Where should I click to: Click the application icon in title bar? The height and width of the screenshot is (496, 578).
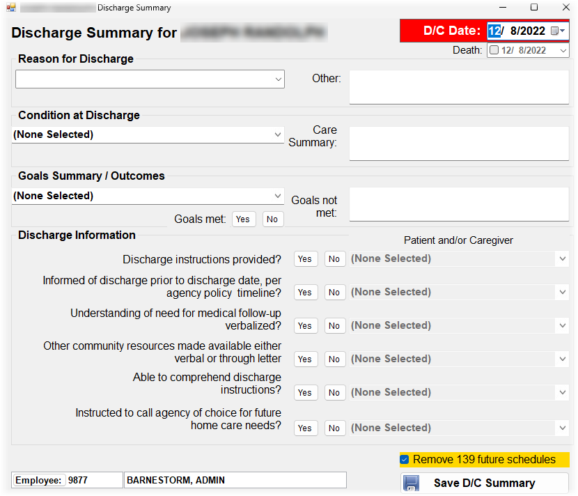coord(10,8)
